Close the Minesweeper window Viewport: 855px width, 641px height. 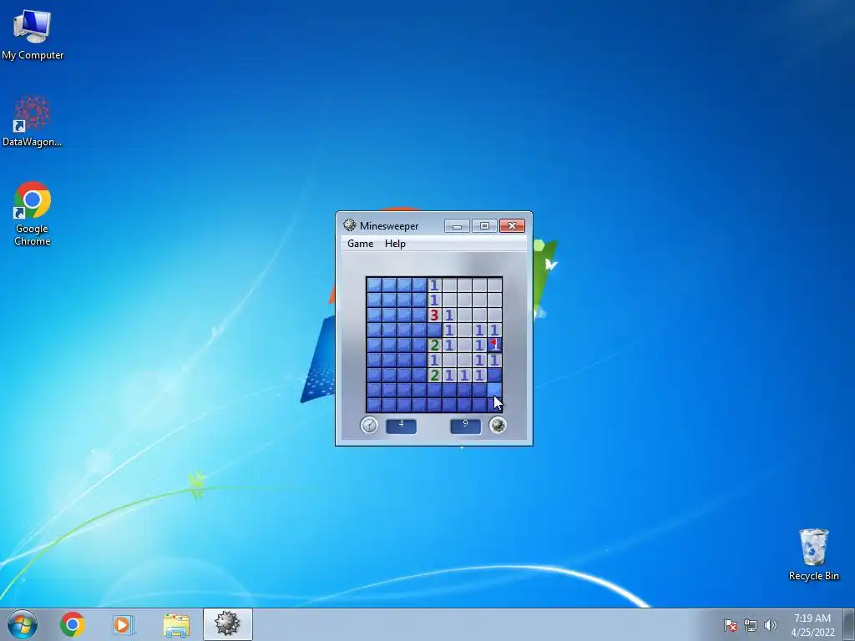[x=512, y=225]
